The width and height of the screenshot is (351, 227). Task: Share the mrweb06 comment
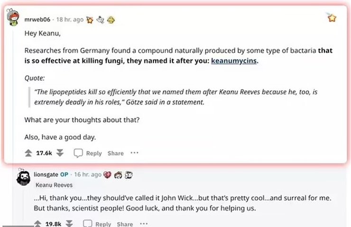115,153
